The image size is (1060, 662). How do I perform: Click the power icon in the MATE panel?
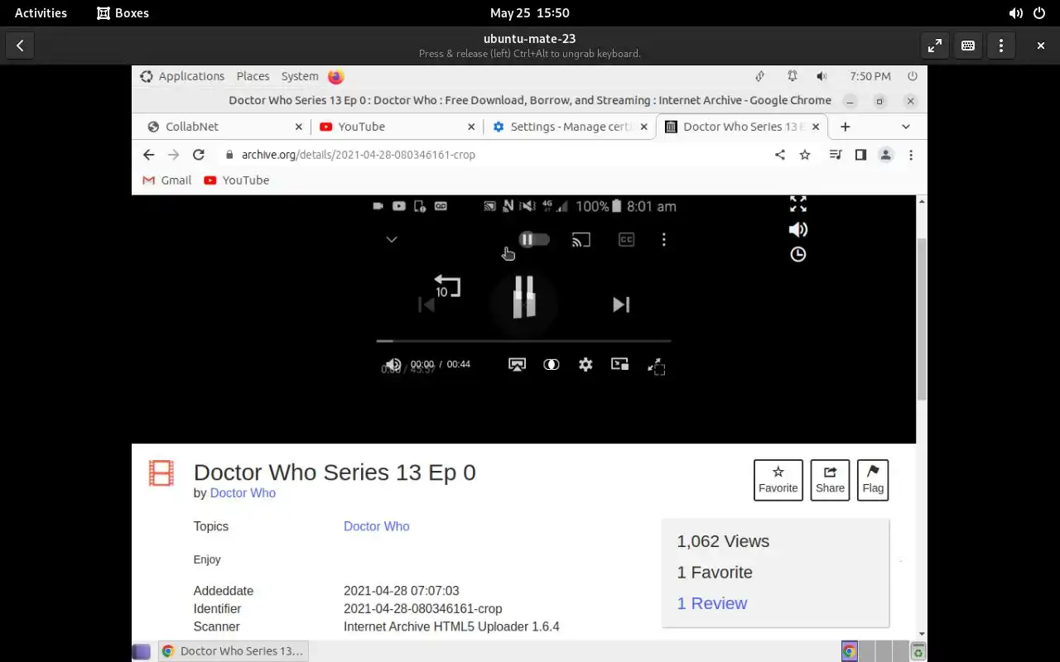(x=913, y=76)
